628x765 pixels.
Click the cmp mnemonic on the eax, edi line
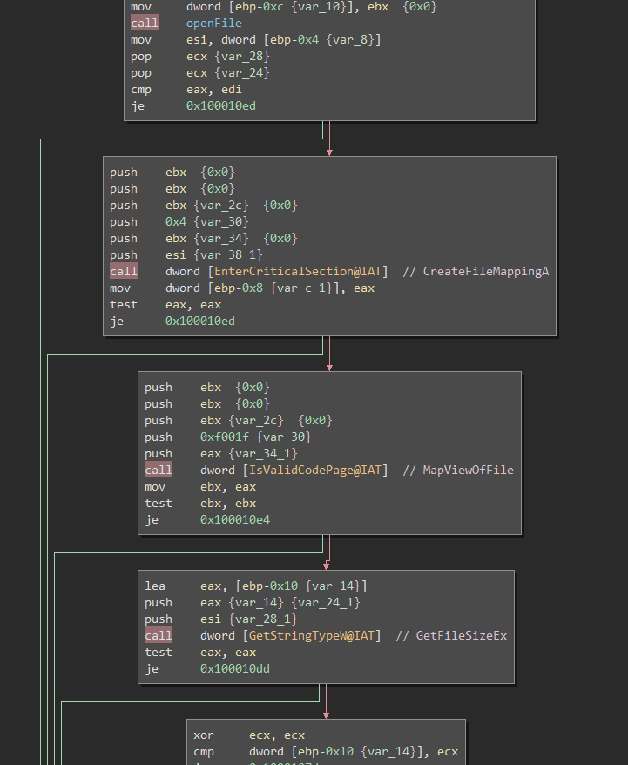pos(141,89)
